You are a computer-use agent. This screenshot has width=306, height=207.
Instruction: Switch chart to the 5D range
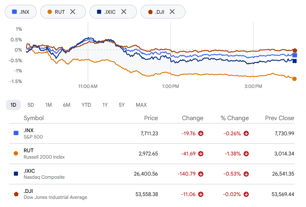click(x=31, y=105)
